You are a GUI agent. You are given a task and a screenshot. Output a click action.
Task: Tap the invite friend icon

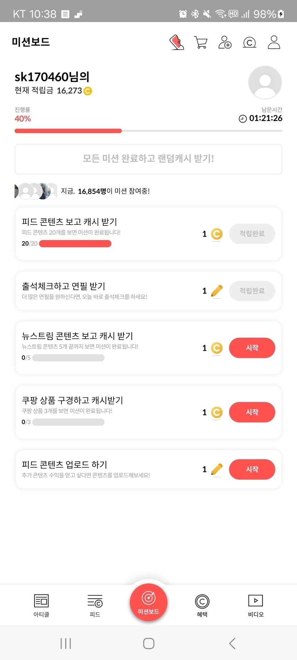point(225,42)
